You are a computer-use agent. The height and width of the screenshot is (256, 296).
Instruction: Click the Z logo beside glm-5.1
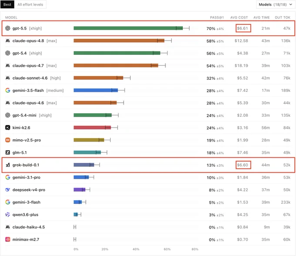7,152
